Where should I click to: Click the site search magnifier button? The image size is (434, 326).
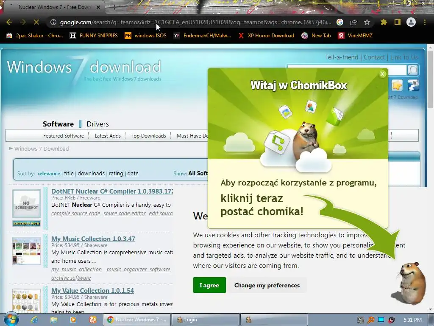tap(412, 70)
